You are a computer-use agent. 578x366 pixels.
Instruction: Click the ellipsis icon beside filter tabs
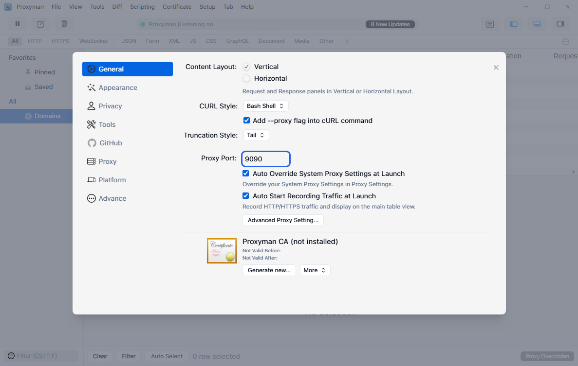pyautogui.click(x=565, y=42)
